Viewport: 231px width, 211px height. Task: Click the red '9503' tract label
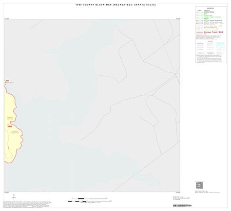pos(10,126)
